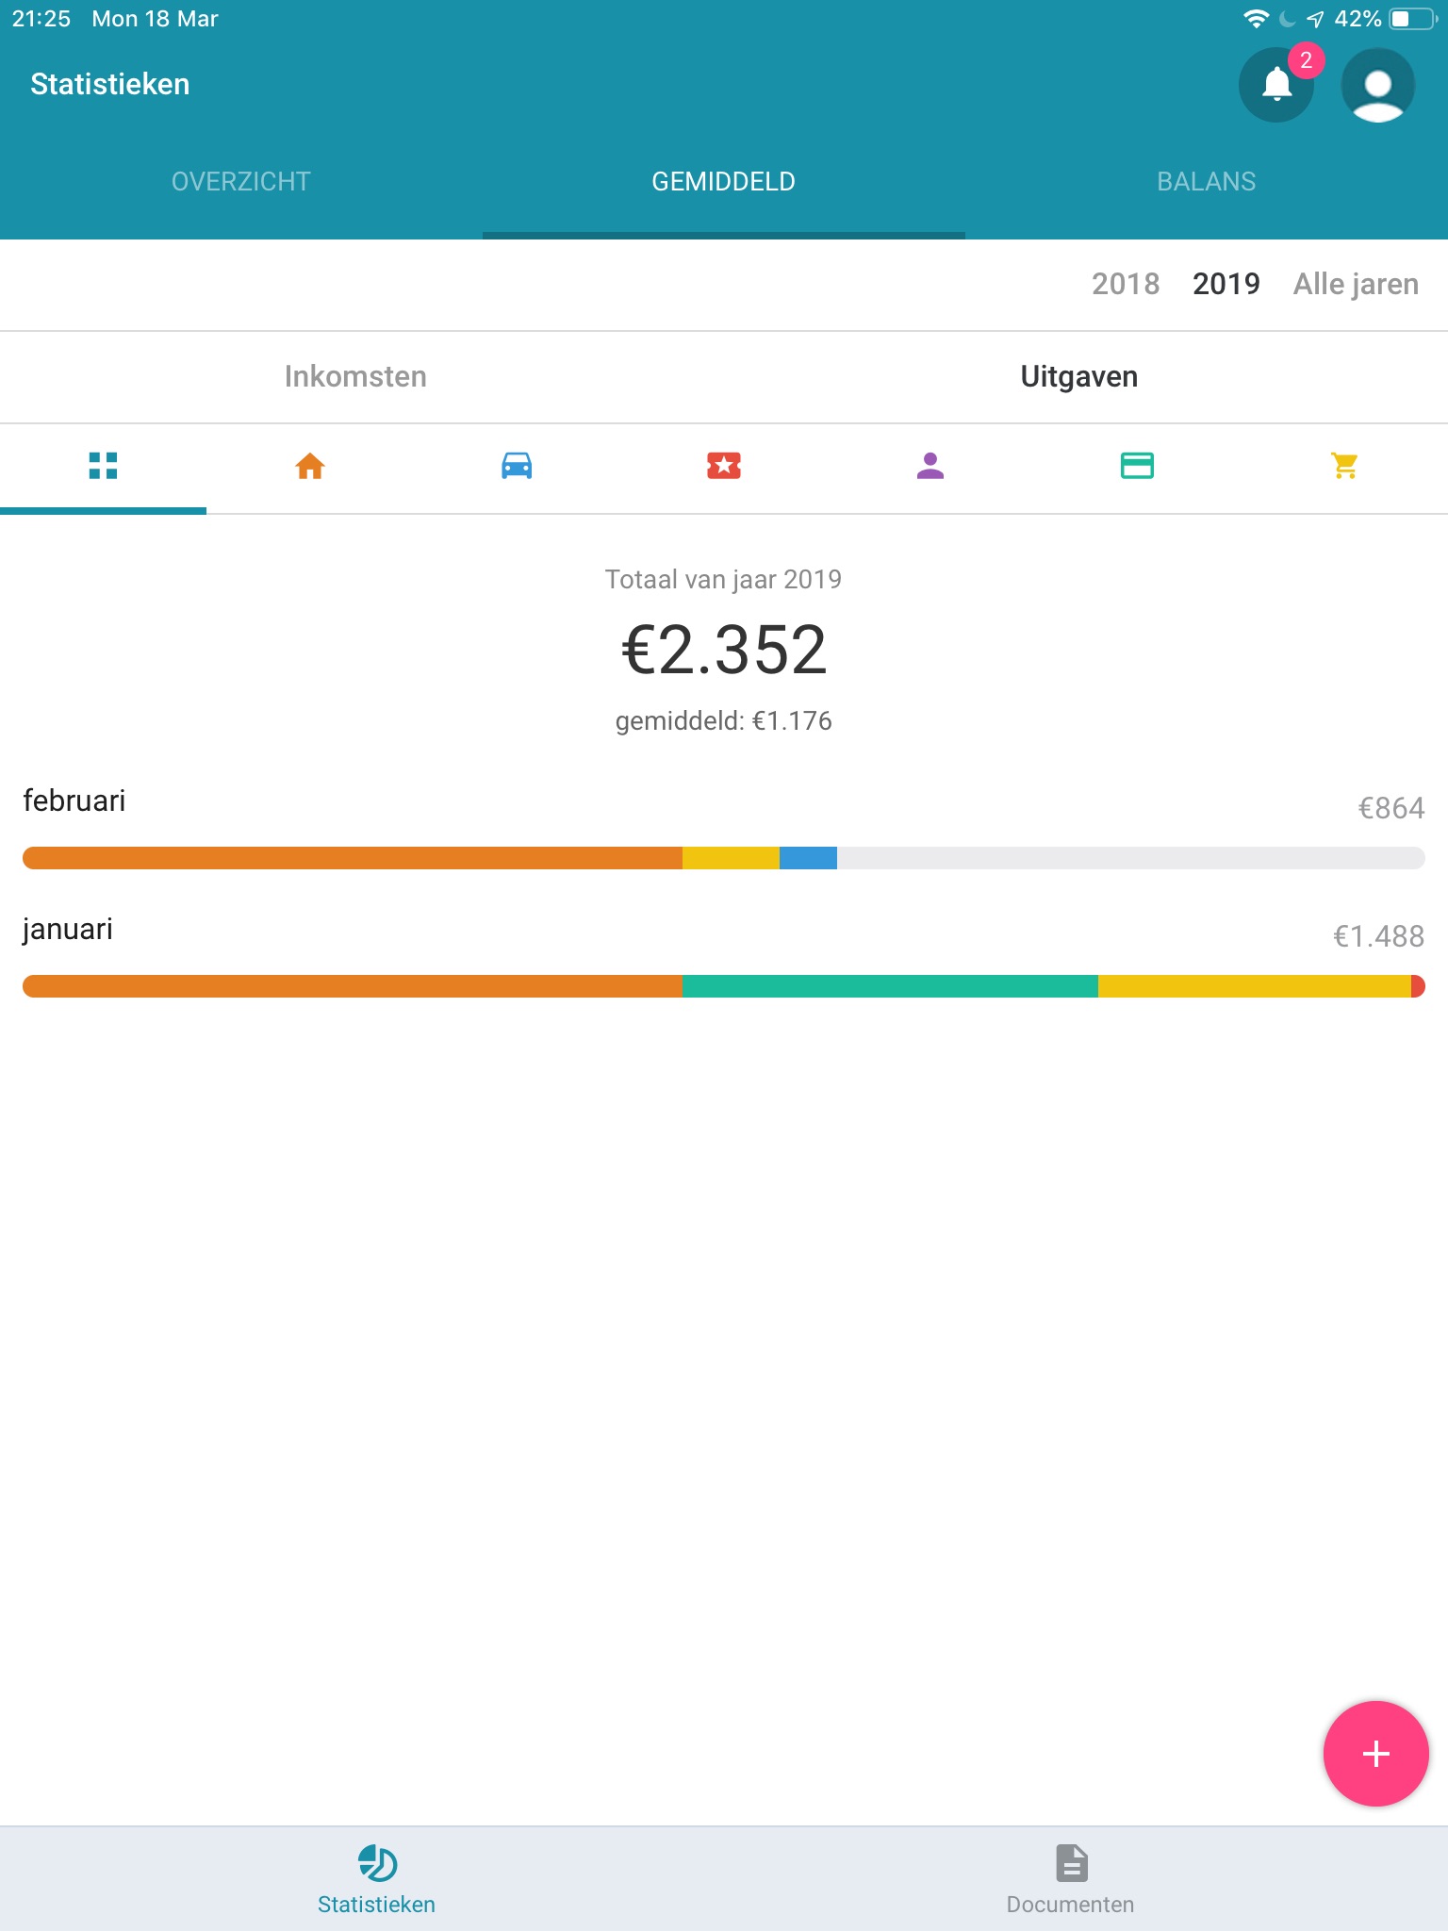This screenshot has width=1448, height=1931.
Task: Choose year 2019
Action: [x=1226, y=284]
